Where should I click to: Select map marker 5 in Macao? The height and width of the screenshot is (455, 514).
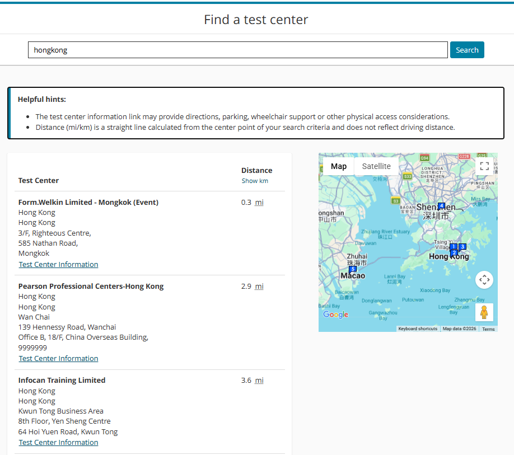click(353, 269)
